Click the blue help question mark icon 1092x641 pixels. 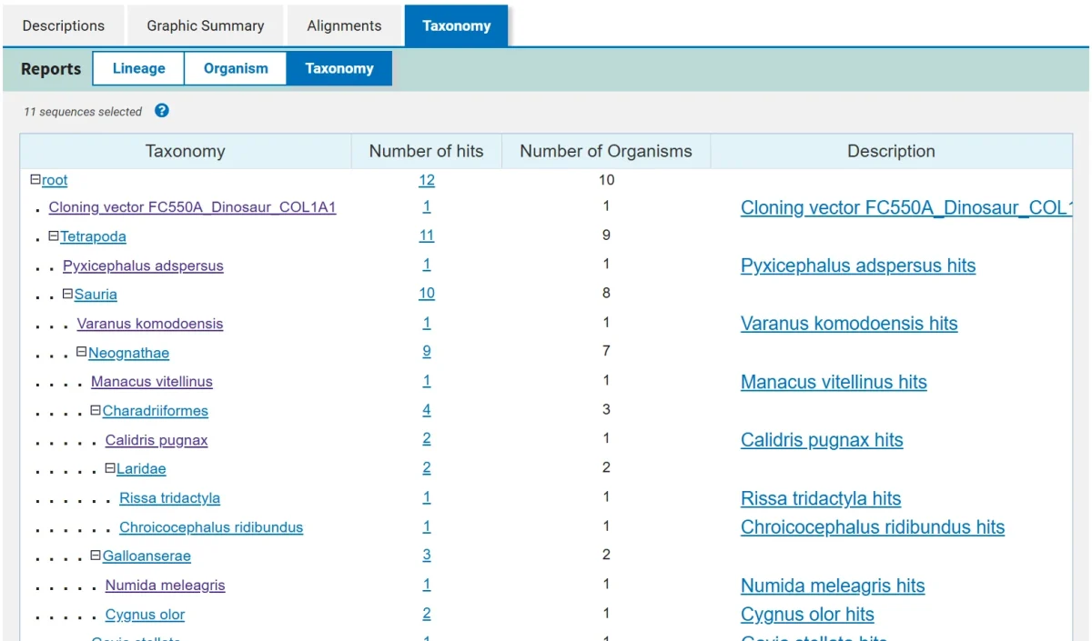pyautogui.click(x=162, y=111)
